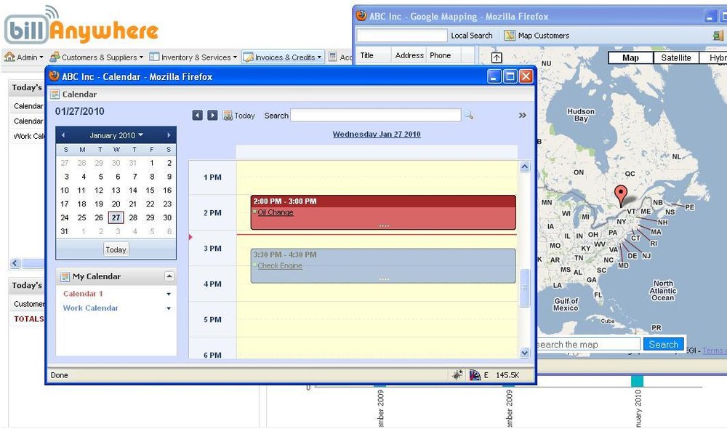Click the up-arrow map pan control
Image resolution: width=727 pixels, height=429 pixels.
coord(497,57)
